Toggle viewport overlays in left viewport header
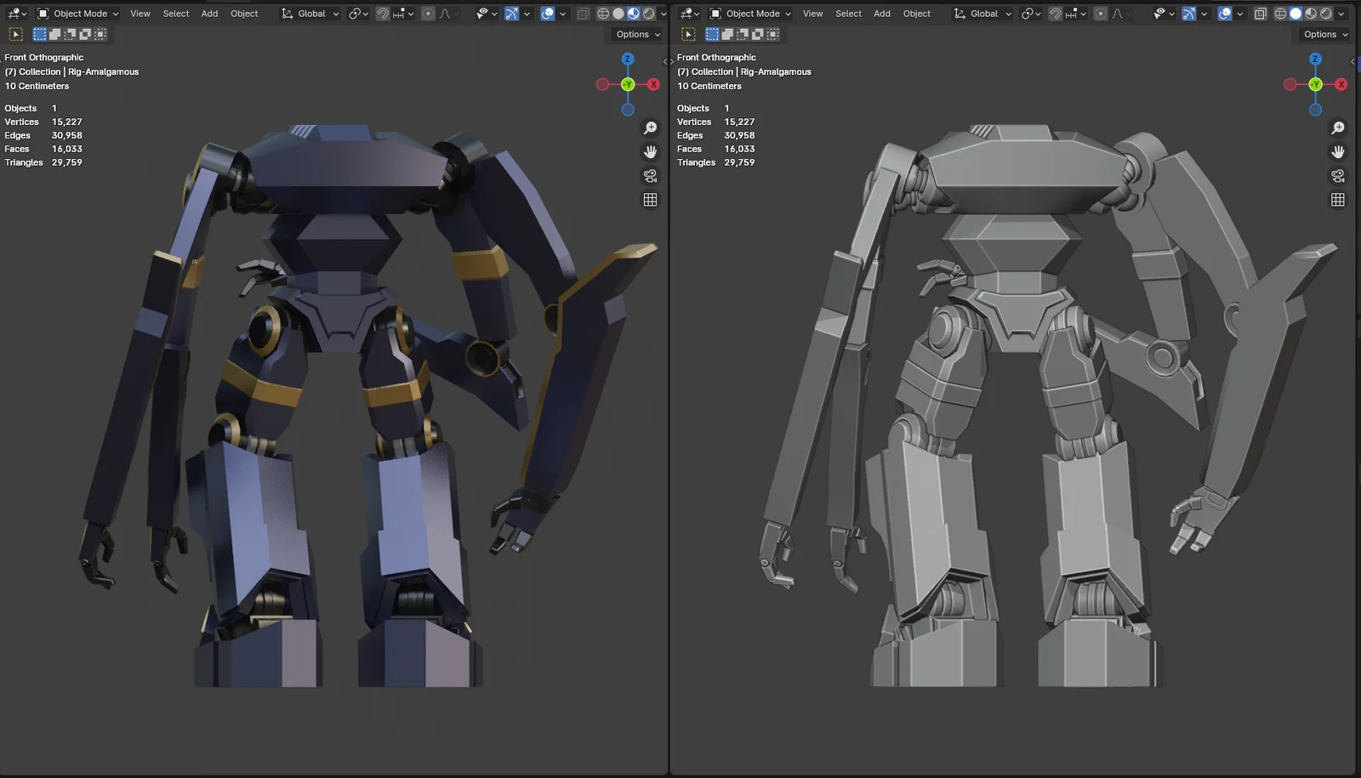The image size is (1361, 778). pyautogui.click(x=547, y=14)
